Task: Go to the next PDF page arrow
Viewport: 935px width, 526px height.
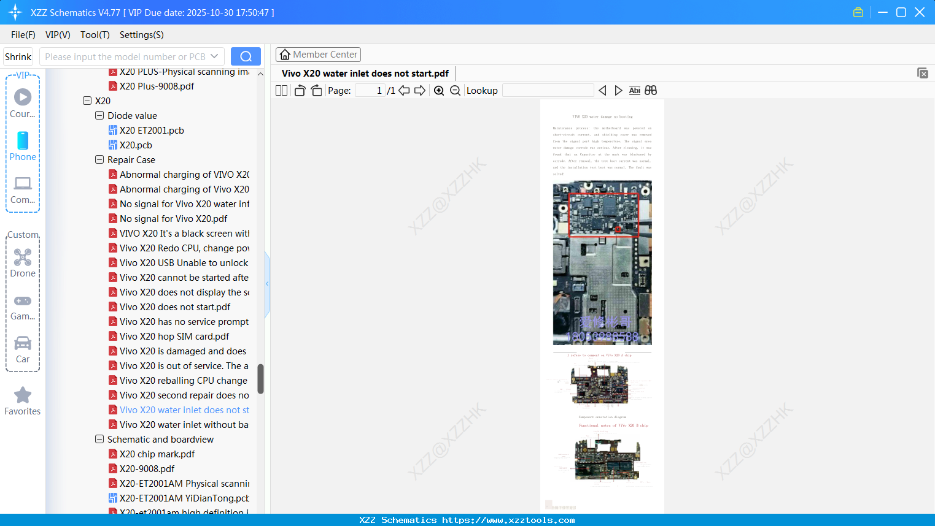Action: click(420, 91)
